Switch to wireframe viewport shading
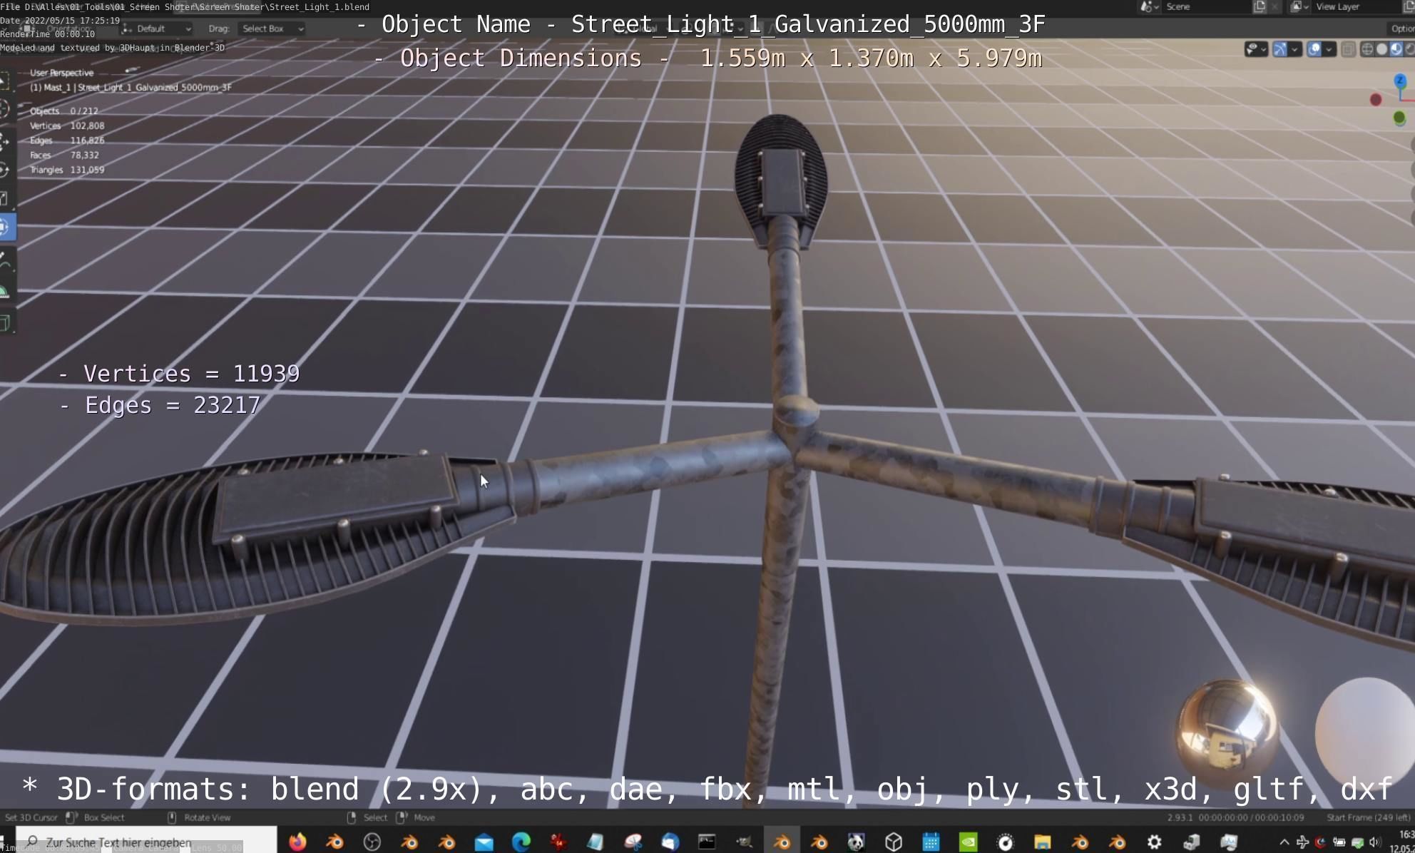The image size is (1415, 853). pos(1367,49)
